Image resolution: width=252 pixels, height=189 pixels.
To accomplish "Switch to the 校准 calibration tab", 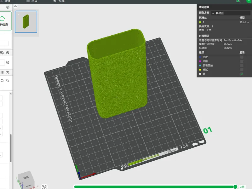I will (59, 1).
